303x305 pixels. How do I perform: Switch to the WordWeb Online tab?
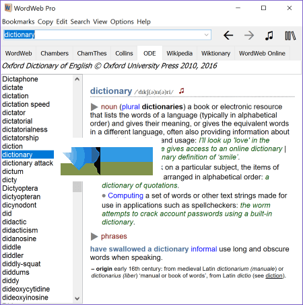pyautogui.click(x=262, y=53)
